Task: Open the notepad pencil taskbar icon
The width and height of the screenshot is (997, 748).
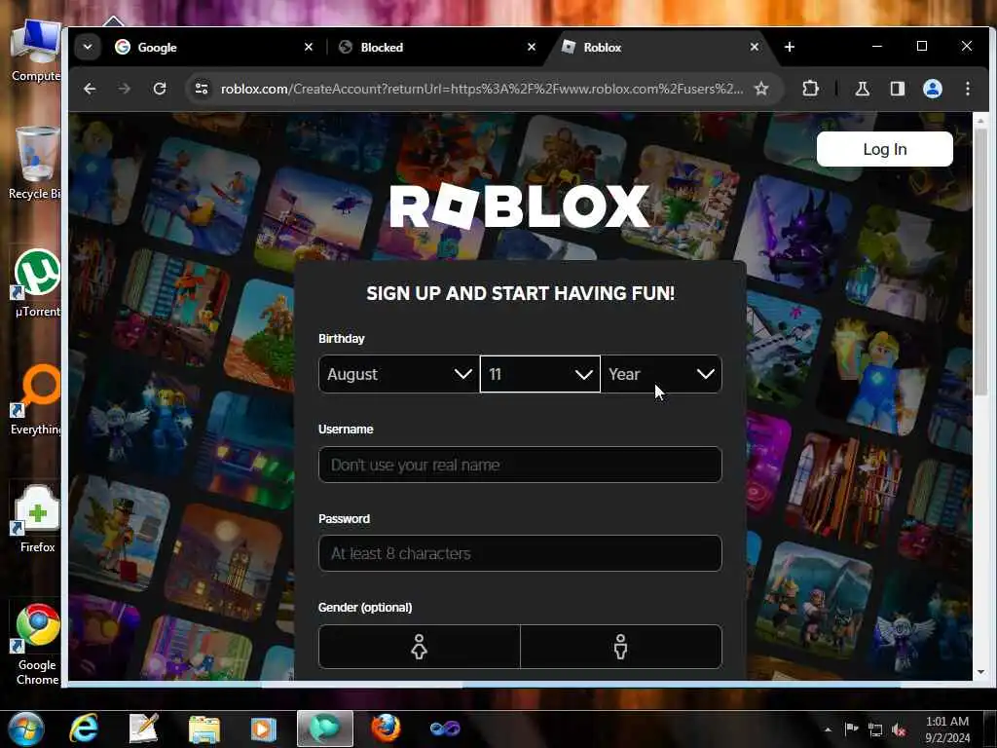Action: tap(144, 729)
